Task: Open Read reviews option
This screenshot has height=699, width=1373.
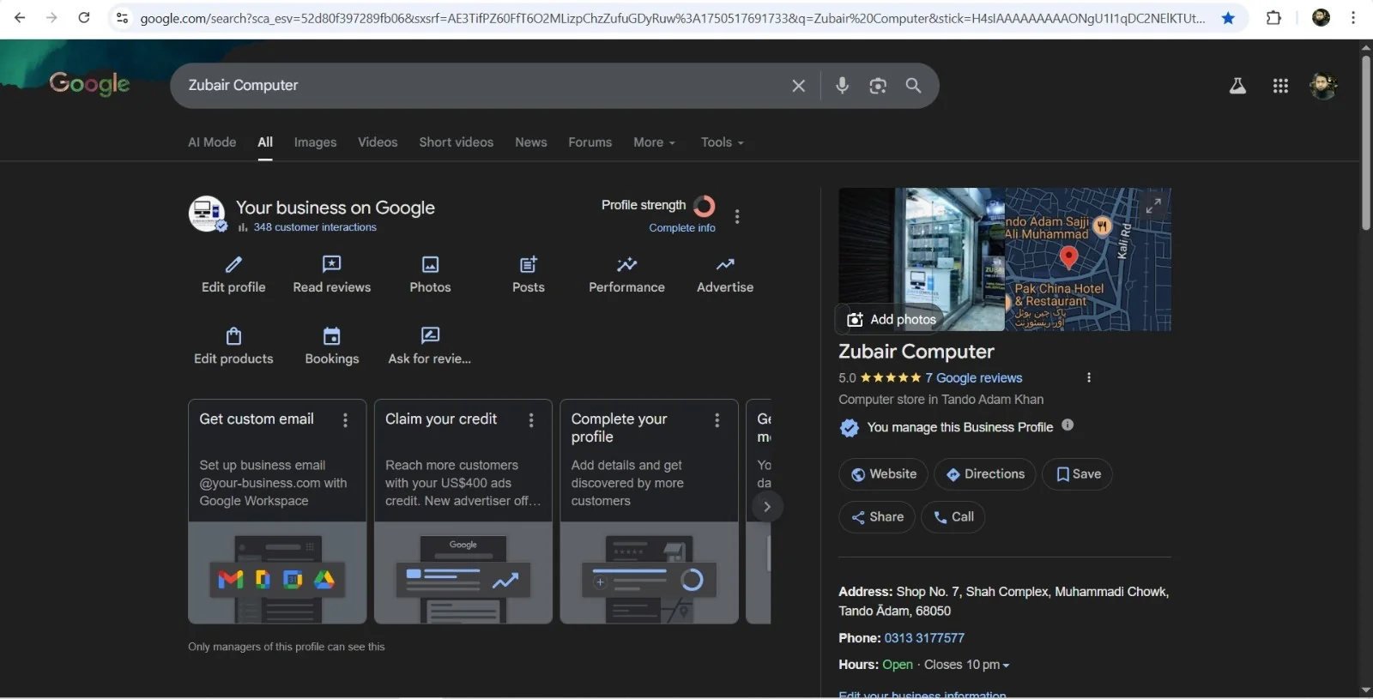Action: click(331, 274)
